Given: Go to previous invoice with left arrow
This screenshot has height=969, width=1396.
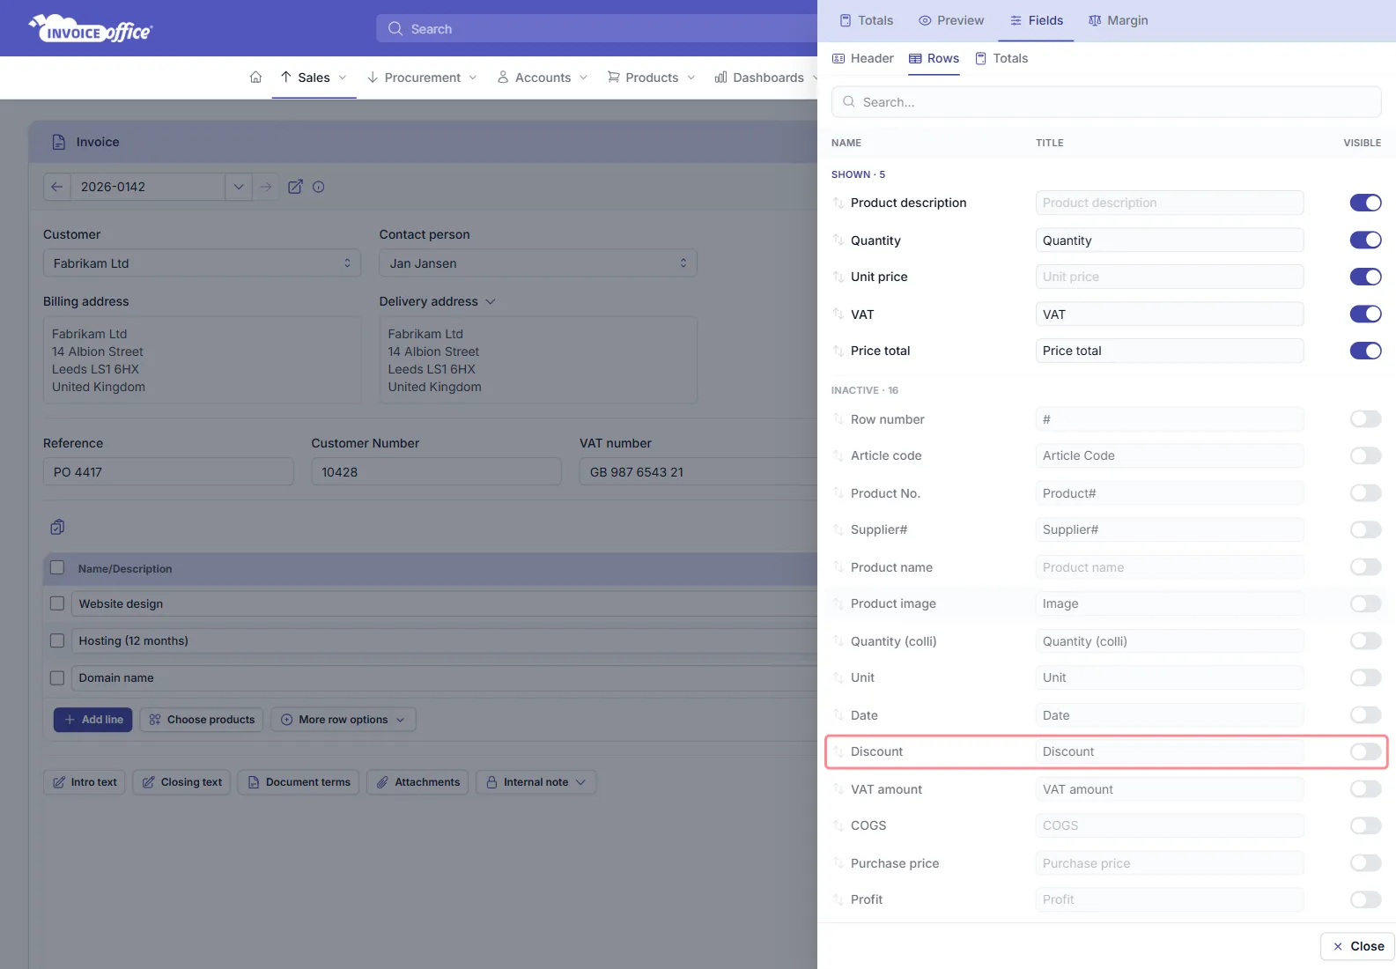Looking at the screenshot, I should [x=56, y=187].
